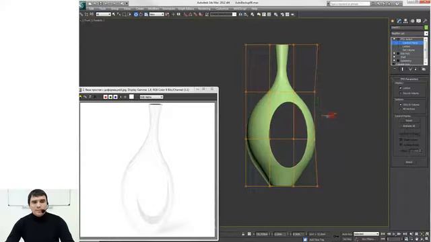Viewport: 431px width, 242px height.
Task: Enable red channel in image window
Action: (105, 97)
